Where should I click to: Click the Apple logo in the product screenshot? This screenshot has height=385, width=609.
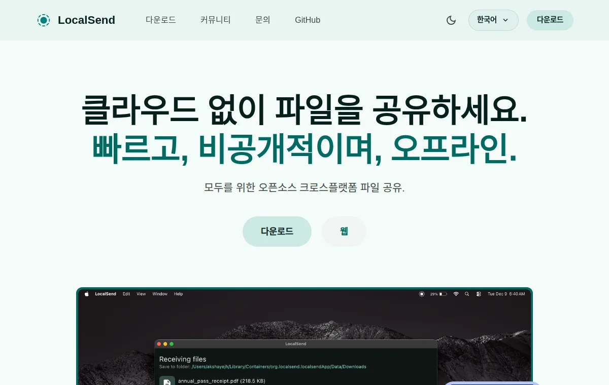pos(86,294)
